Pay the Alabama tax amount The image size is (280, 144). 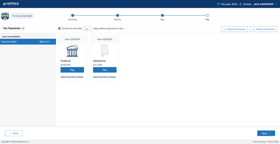105,70
